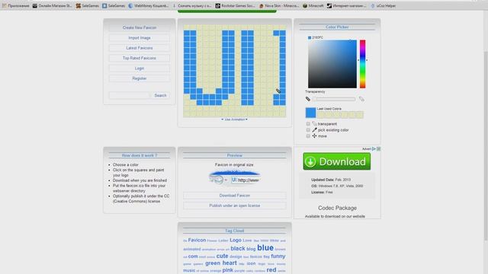Open Create New Favicon
This screenshot has height=274, width=488.
click(x=140, y=27)
